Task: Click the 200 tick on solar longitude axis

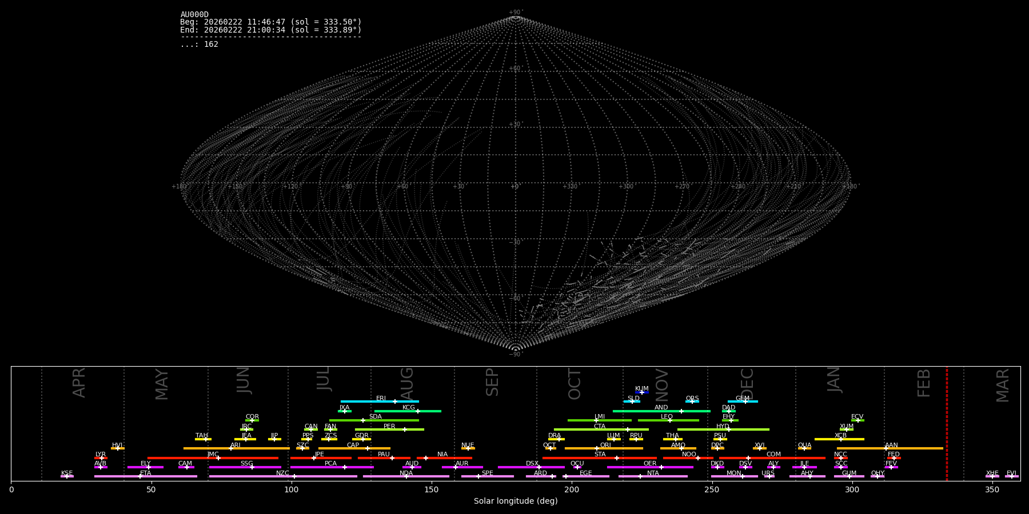Action: click(572, 489)
